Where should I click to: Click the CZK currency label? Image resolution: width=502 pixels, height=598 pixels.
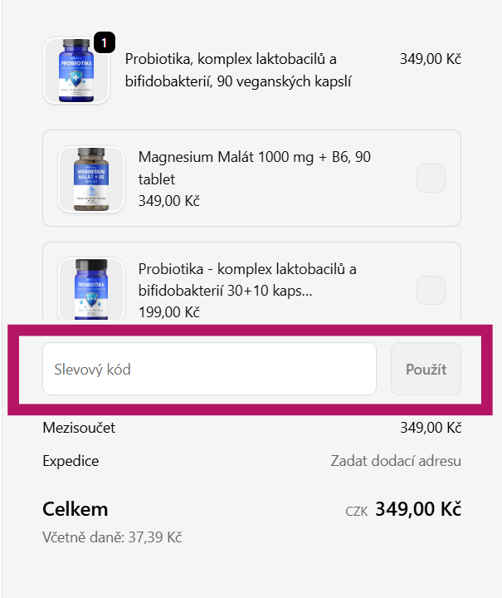click(x=357, y=511)
